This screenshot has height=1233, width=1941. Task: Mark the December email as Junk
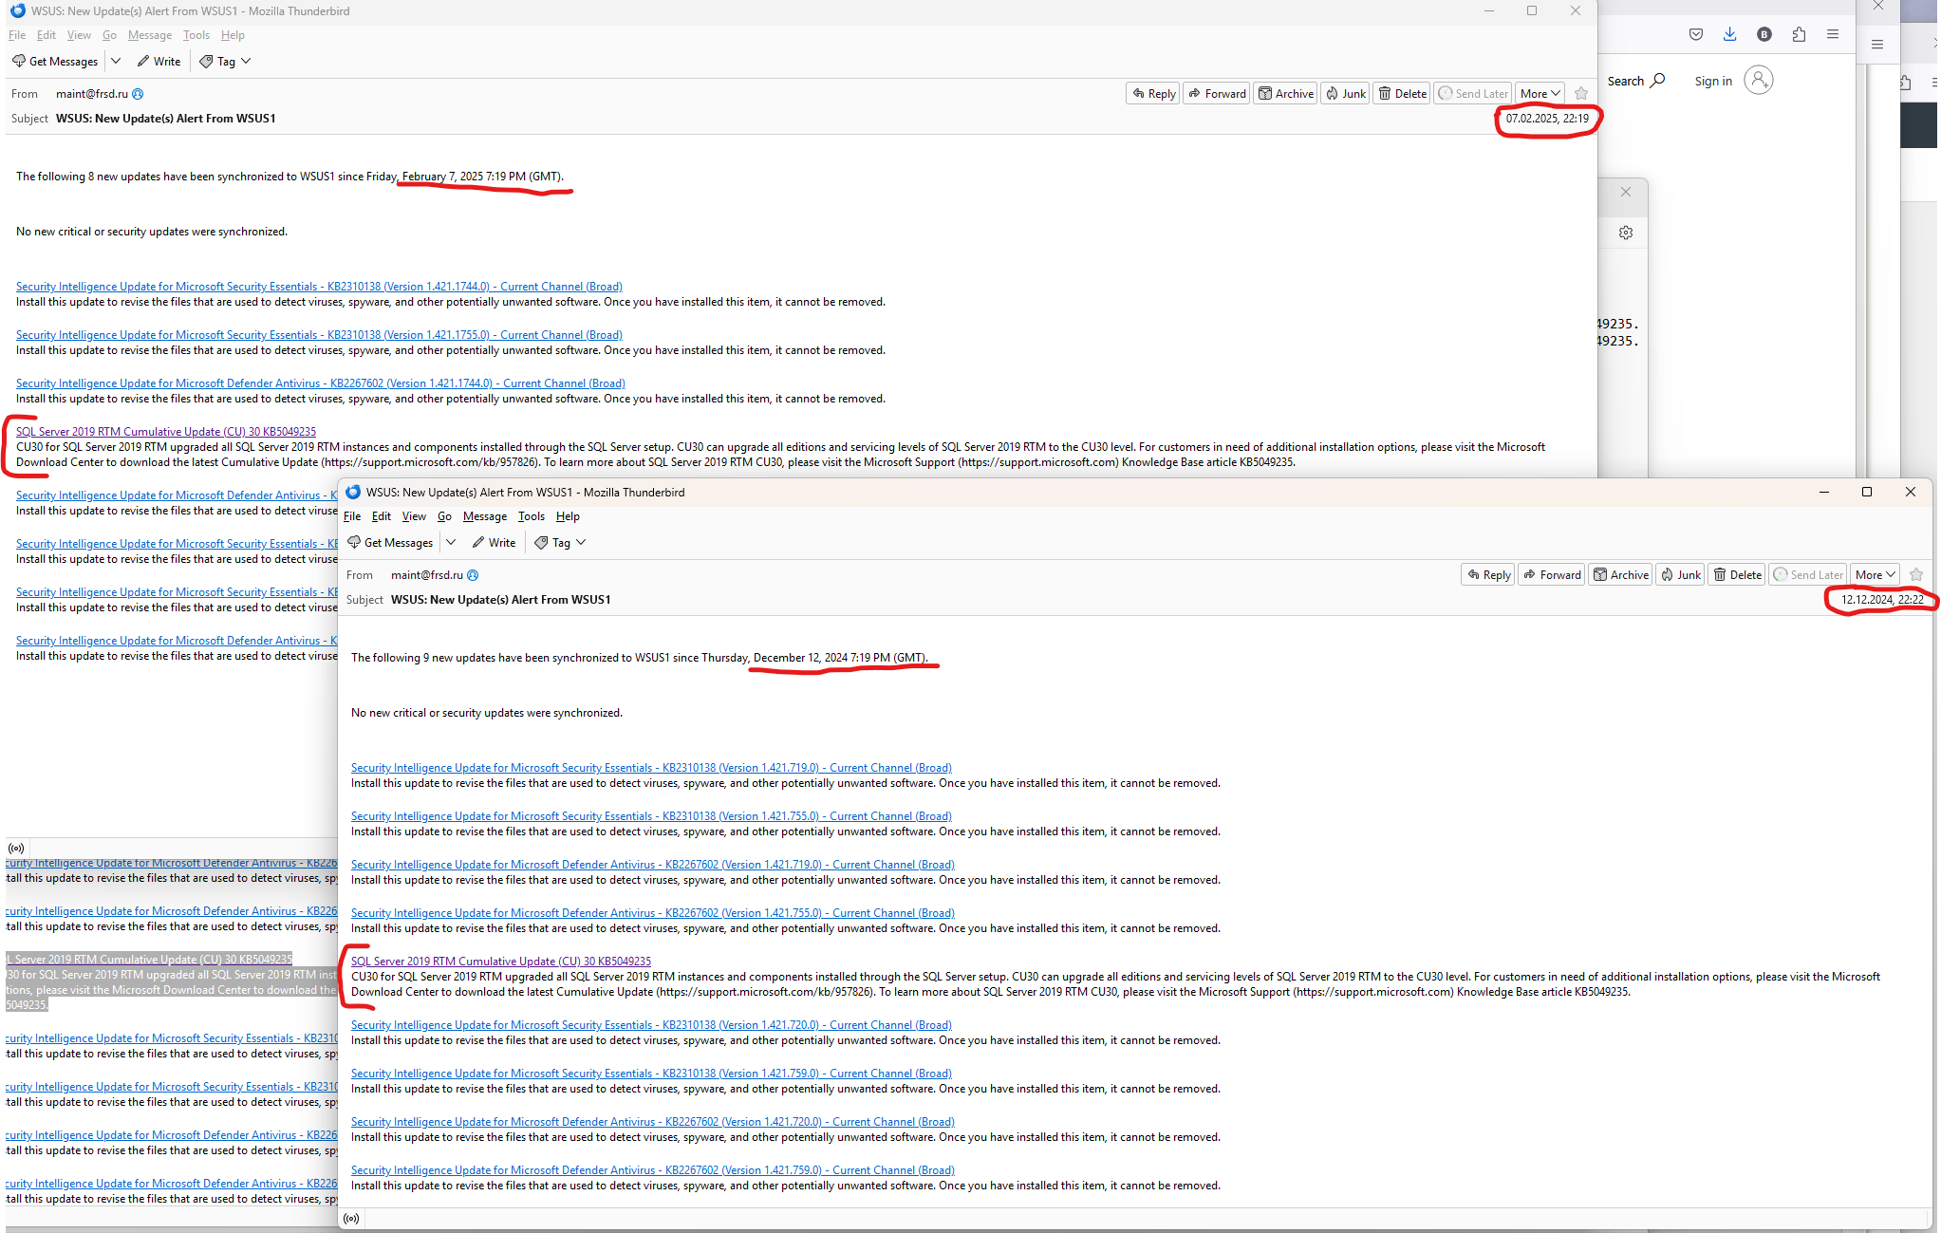[x=1680, y=574]
